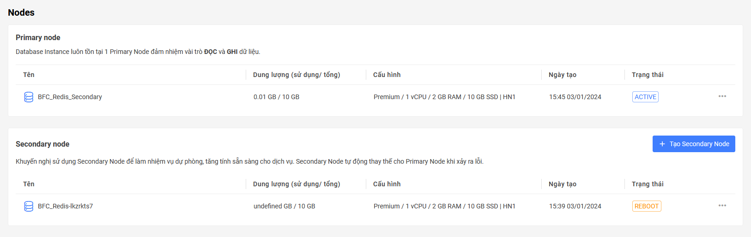The image size is (751, 237).
Task: Click database icon next to BFC_Redis-lkzrkts7
Action: [x=29, y=206]
